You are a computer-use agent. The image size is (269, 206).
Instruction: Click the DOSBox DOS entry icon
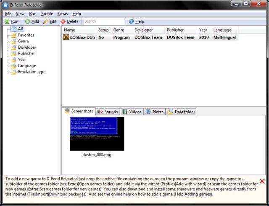66,37
